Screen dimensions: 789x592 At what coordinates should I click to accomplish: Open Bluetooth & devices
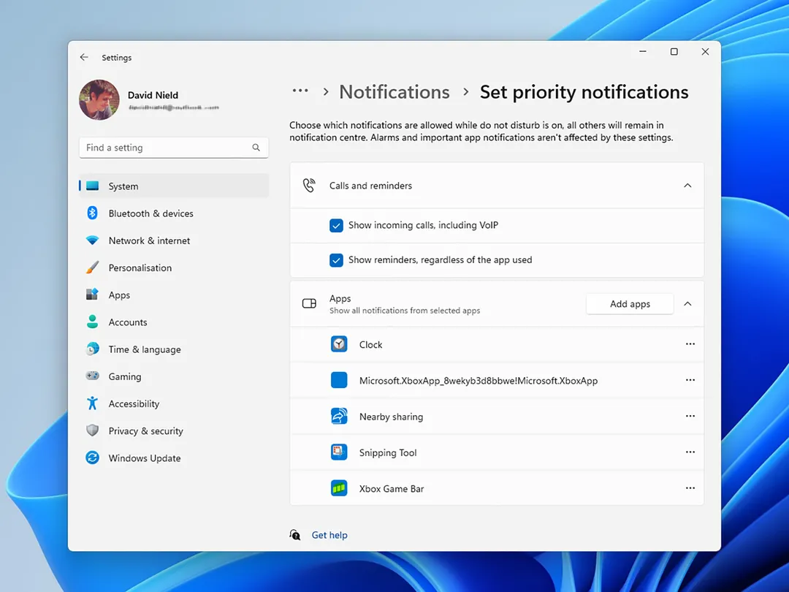point(174,213)
